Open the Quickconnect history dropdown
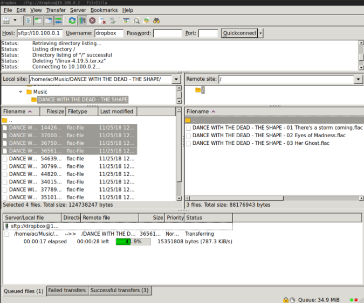 click(260, 33)
